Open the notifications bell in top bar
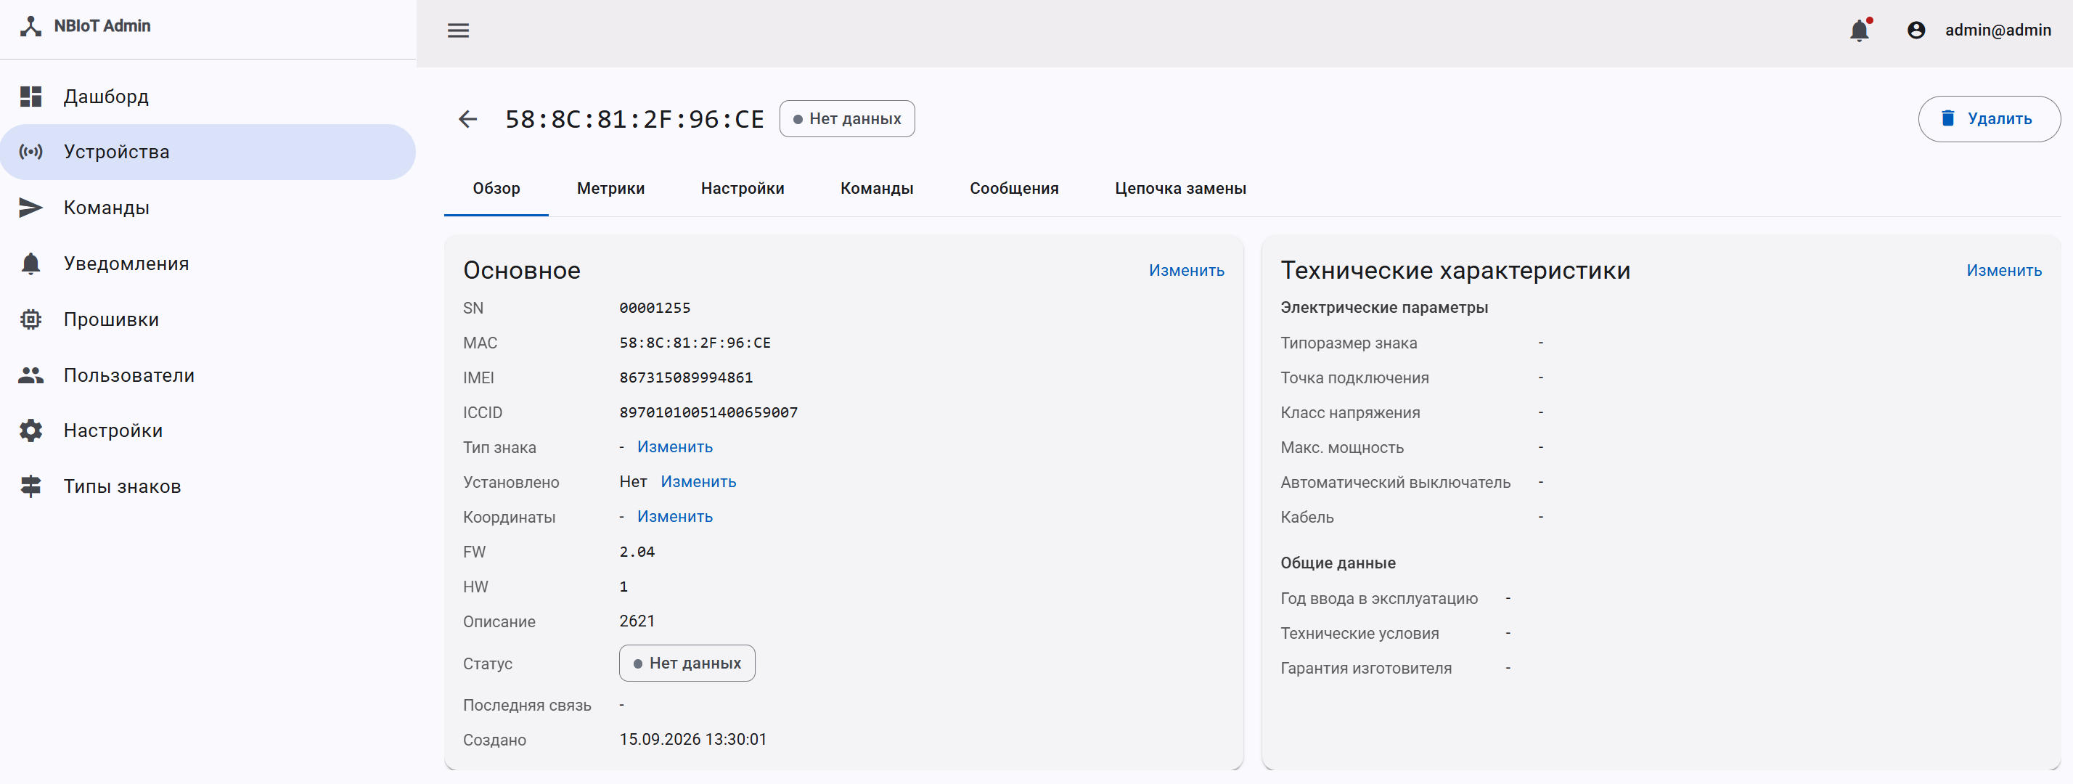The image size is (2073, 784). point(1859,30)
